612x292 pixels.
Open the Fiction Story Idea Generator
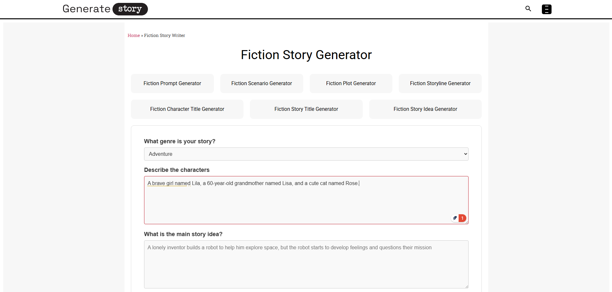click(x=425, y=109)
